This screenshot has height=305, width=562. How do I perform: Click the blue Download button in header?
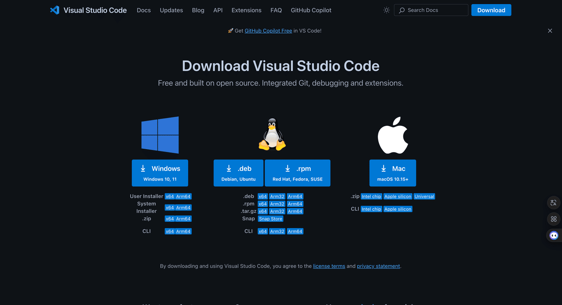[x=491, y=10]
